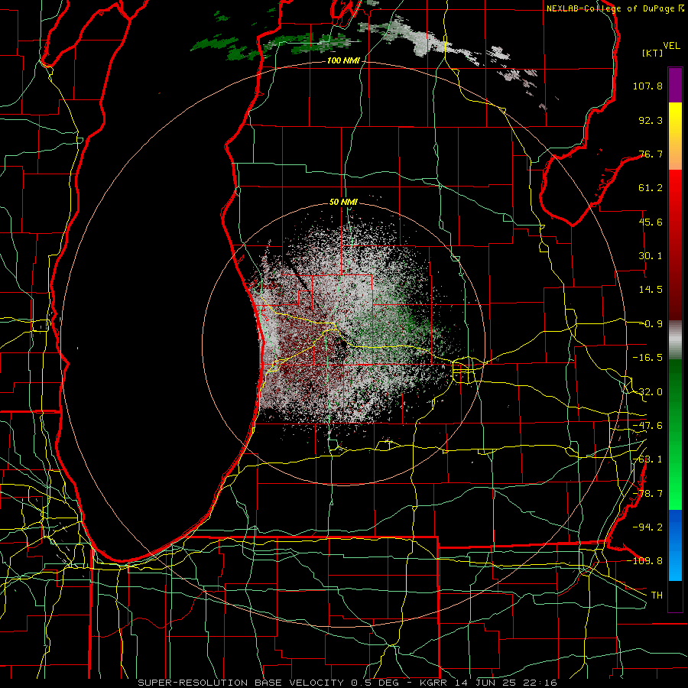Click the -47.6 legend value
This screenshot has width=688, height=688.
[647, 426]
